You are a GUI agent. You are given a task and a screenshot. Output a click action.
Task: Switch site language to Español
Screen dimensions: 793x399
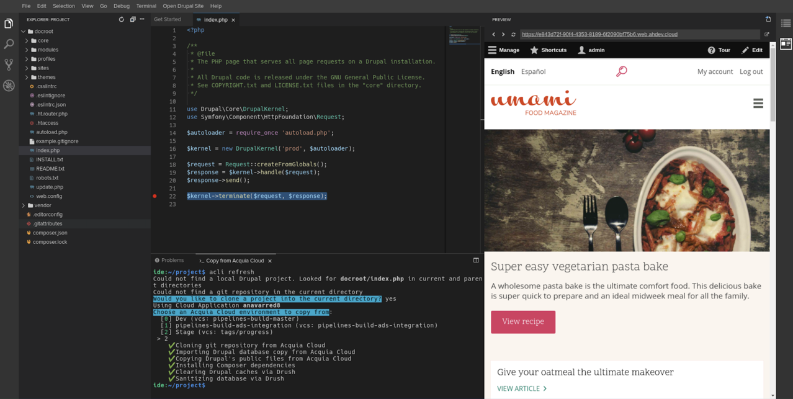[x=533, y=71]
